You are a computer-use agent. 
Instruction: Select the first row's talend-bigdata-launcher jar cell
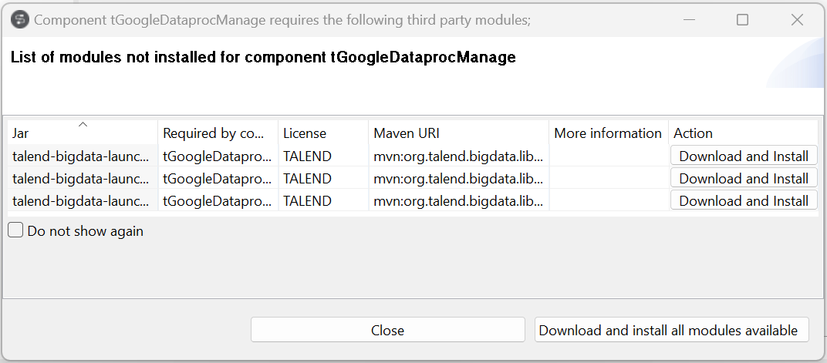pos(82,156)
